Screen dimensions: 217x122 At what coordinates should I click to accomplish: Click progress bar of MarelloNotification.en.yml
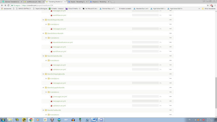145,42
